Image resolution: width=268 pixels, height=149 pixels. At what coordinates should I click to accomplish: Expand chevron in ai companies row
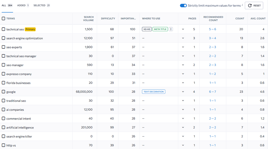[183, 110]
